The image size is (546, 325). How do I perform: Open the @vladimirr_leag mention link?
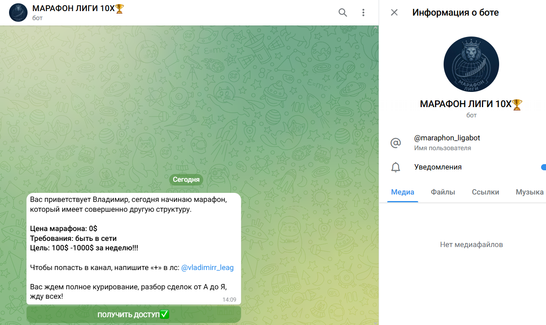207,268
